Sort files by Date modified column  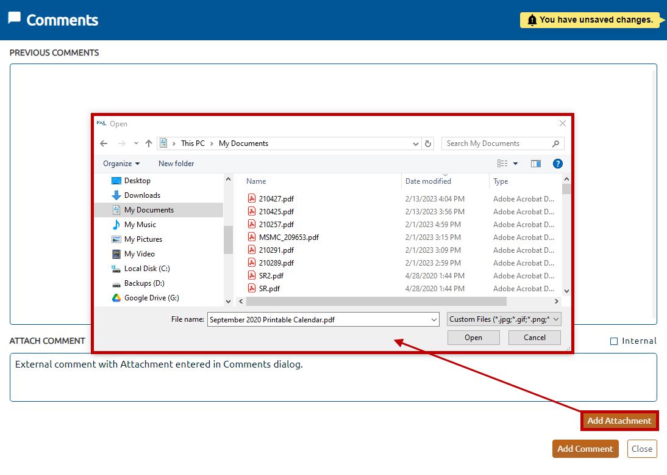(x=428, y=181)
